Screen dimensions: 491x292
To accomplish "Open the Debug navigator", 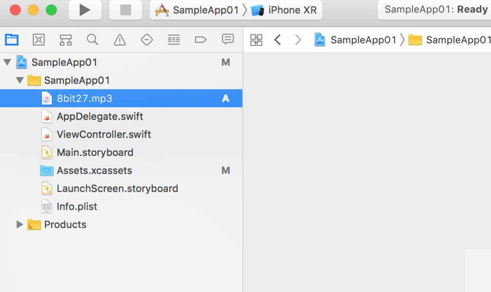I will (x=174, y=40).
